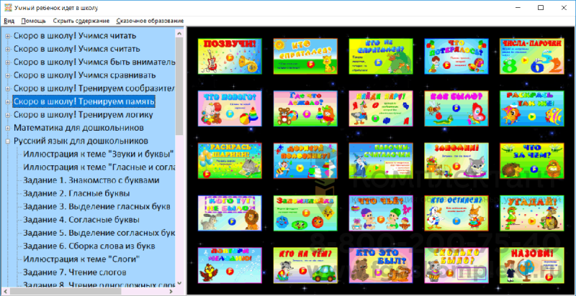Viewport: 576px width, 296px height.
Task: Collapse "Русский язык для дошкольников" node
Action: click(x=7, y=141)
